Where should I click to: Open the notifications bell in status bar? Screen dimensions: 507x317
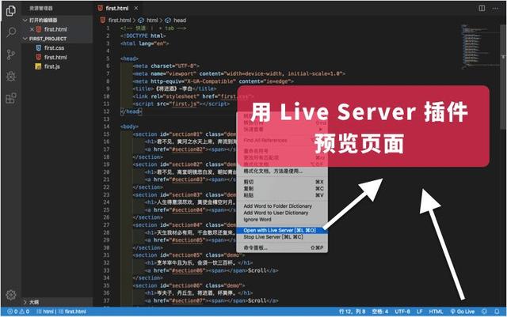pos(497,311)
